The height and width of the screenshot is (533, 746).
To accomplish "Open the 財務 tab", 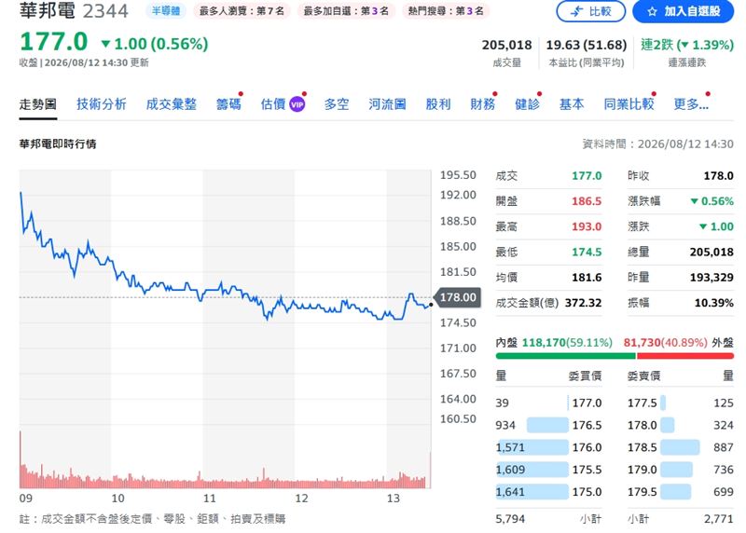I will 483,104.
